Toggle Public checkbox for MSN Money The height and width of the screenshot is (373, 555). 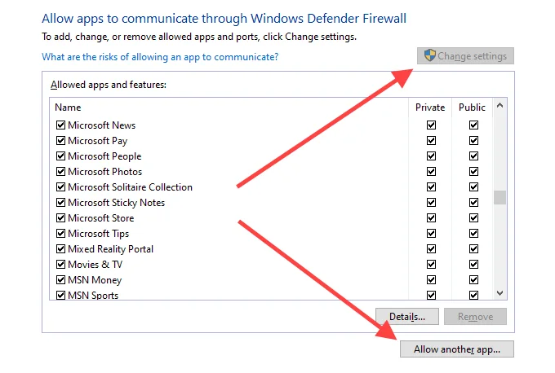point(473,280)
